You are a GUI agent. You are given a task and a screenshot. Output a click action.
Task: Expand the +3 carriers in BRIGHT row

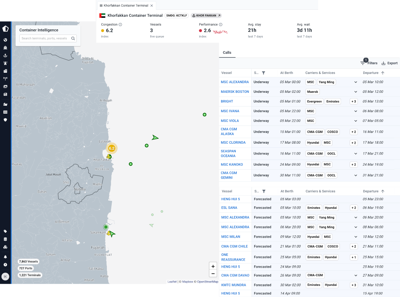353,101
